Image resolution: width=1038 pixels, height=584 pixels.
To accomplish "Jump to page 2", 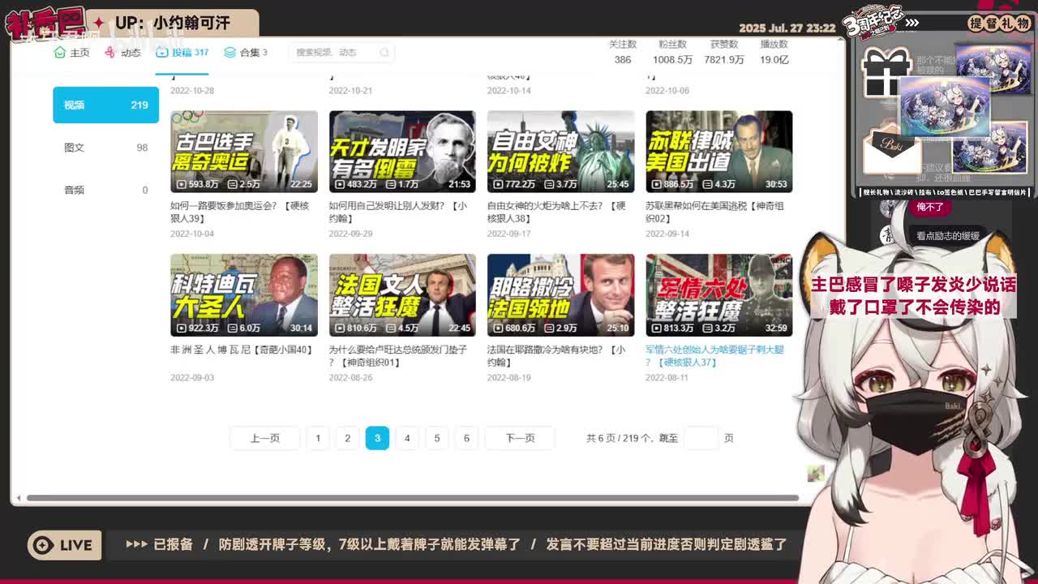I will 347,438.
